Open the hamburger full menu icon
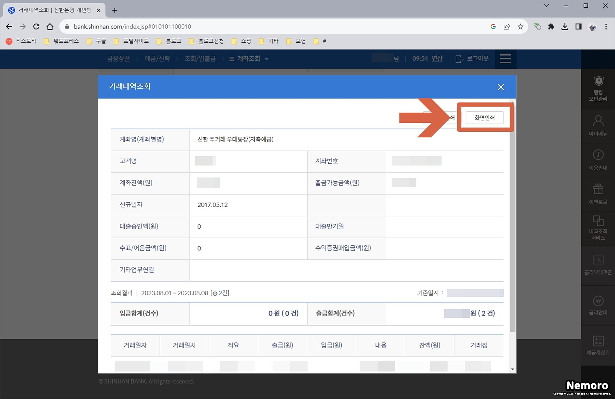615x399 pixels. pos(505,59)
